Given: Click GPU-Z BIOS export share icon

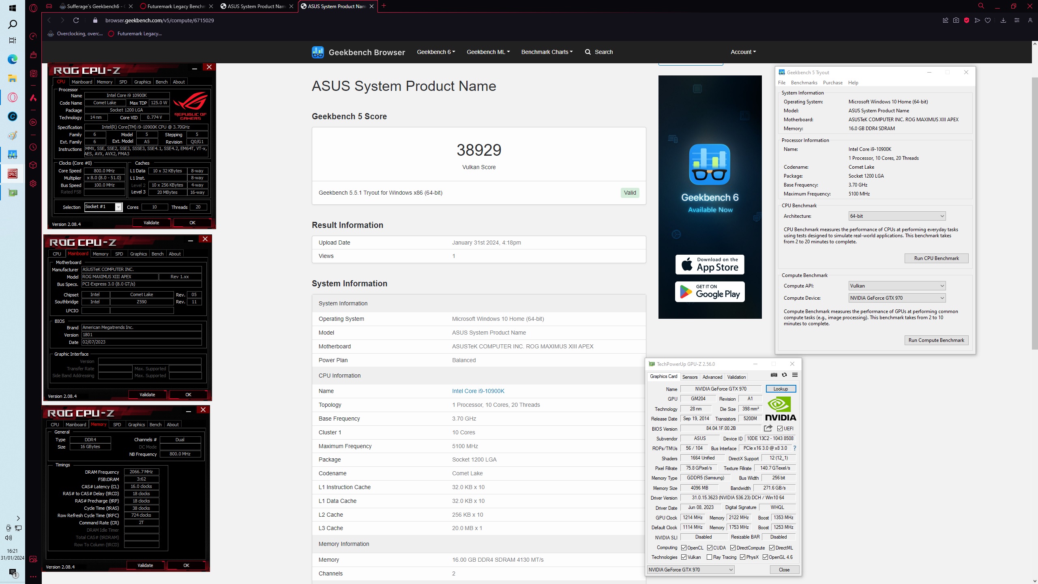Looking at the screenshot, I should pyautogui.click(x=768, y=428).
